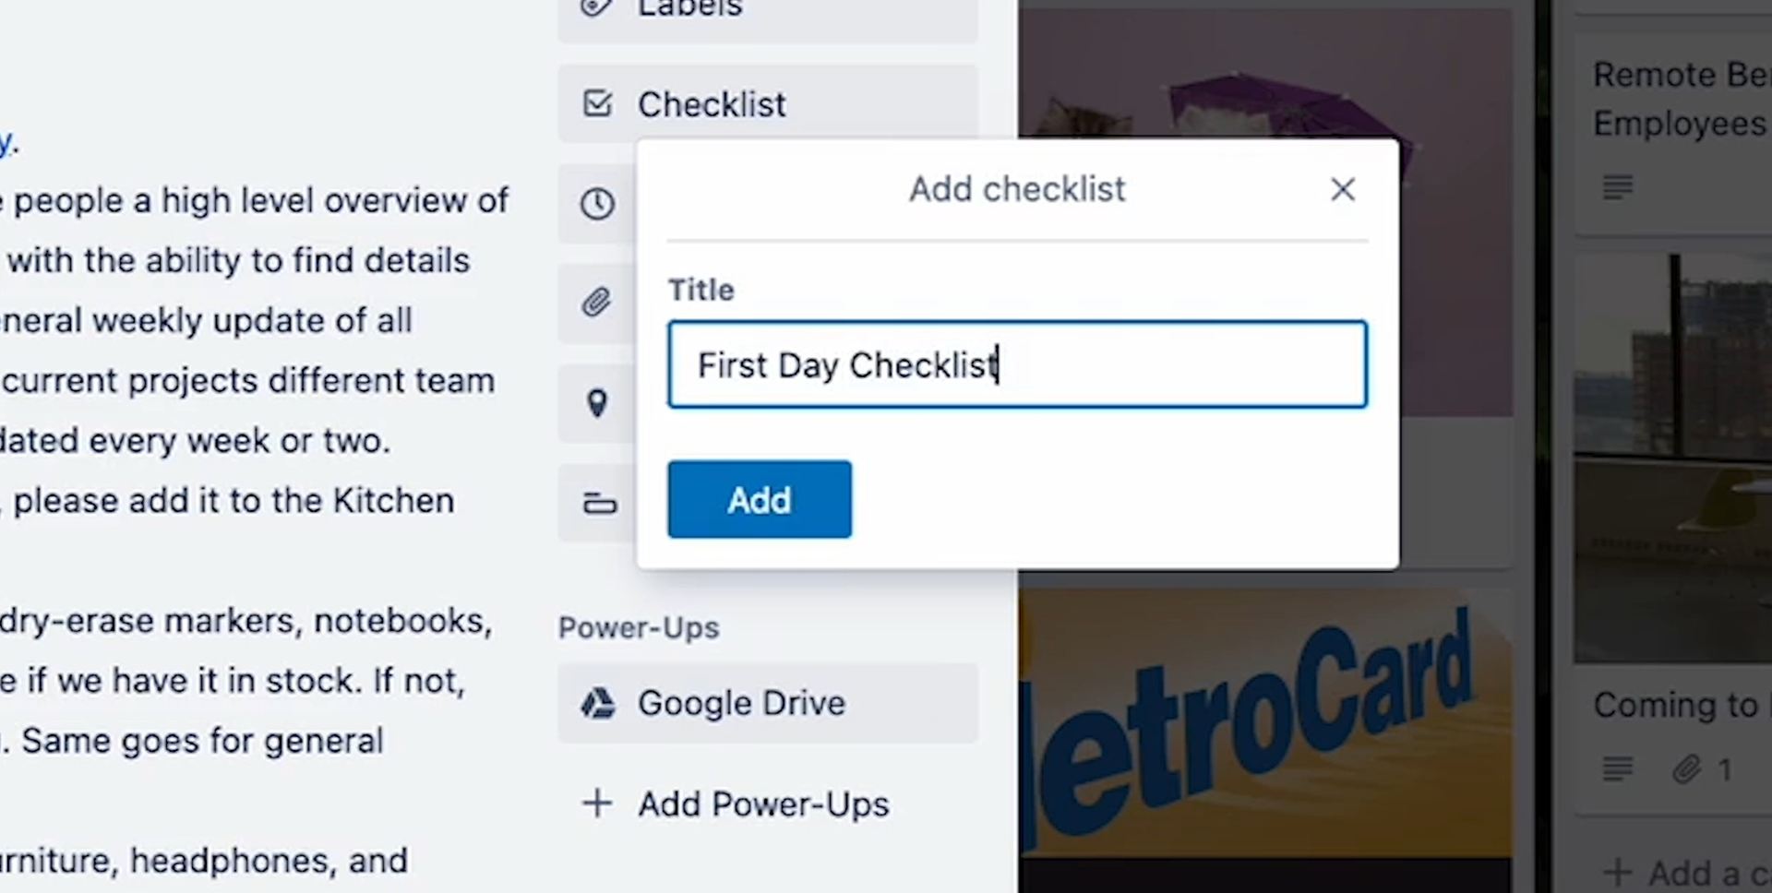Open the MetroCard cover image card
This screenshot has width=1772, height=893.
click(x=1265, y=729)
